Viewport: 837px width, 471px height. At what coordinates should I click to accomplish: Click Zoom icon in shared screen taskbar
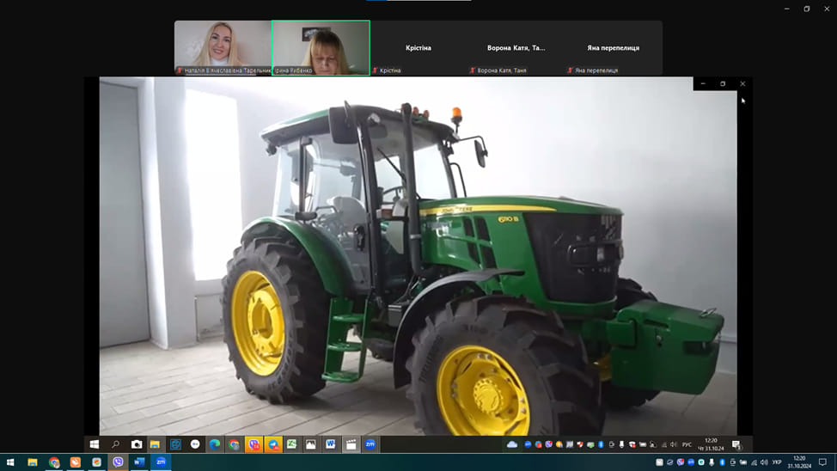click(370, 444)
